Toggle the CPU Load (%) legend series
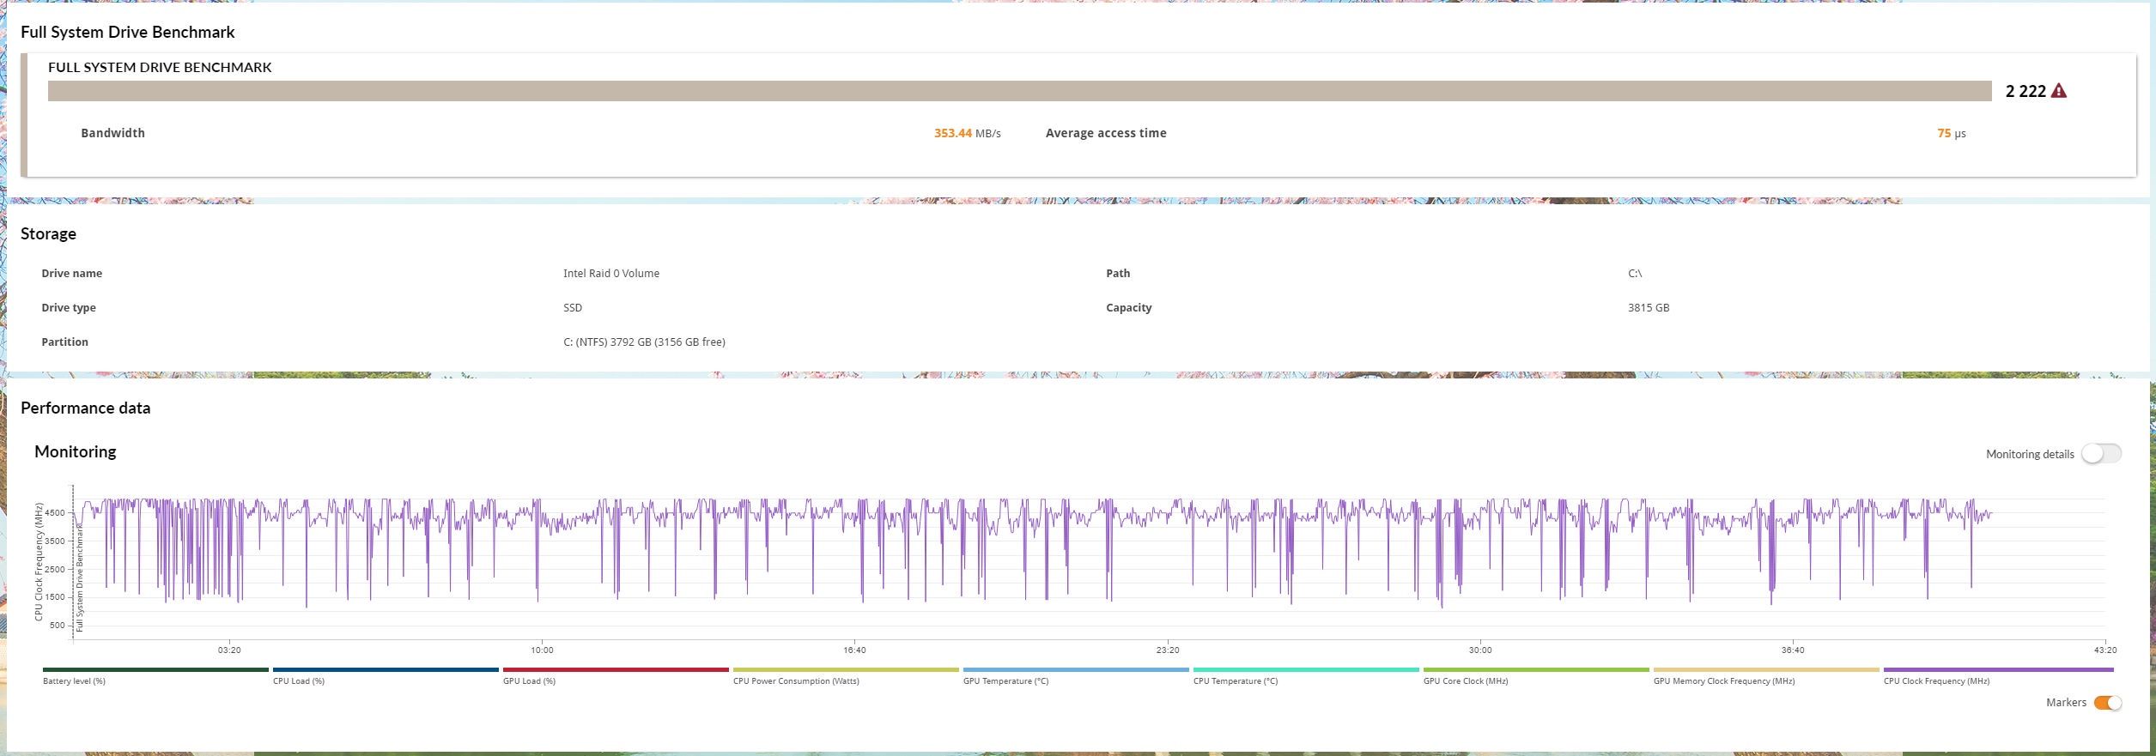 point(386,675)
